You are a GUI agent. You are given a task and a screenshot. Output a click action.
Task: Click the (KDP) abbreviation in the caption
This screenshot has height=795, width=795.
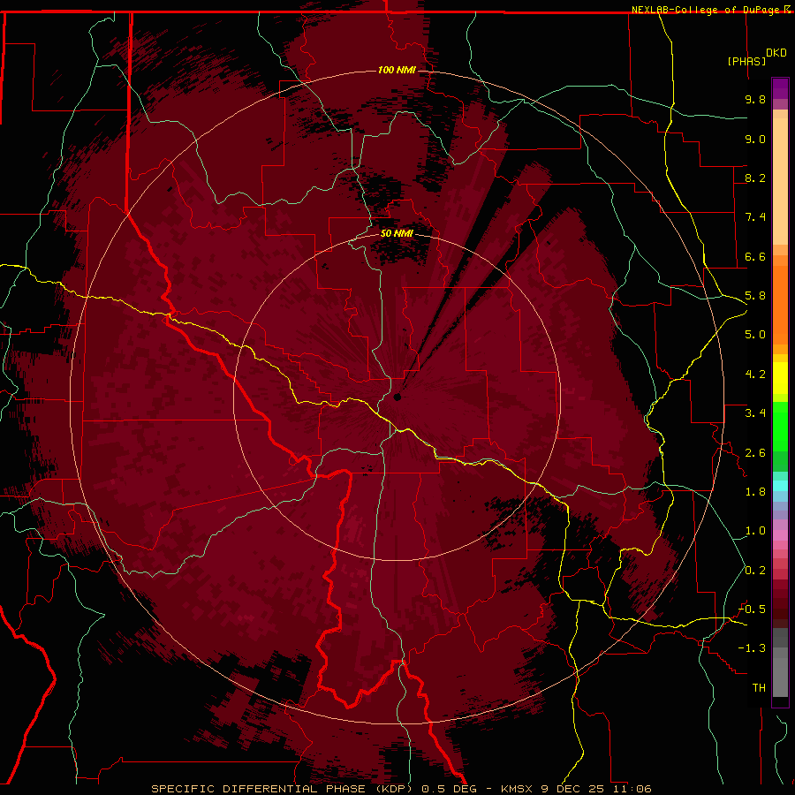point(393,789)
